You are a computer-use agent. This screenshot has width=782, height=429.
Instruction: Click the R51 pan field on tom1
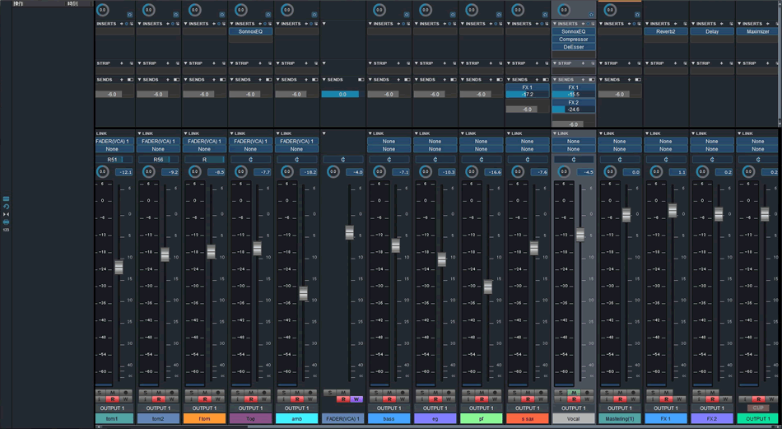(x=113, y=160)
